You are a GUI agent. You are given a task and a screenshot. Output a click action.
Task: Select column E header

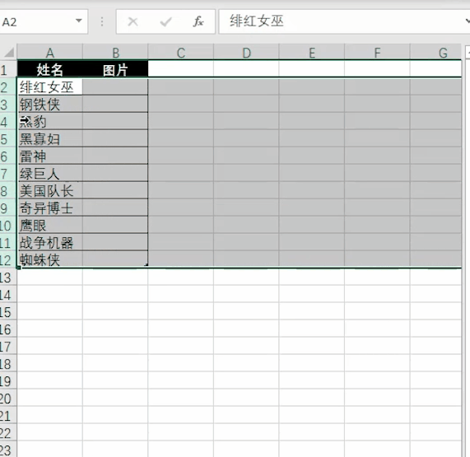312,52
